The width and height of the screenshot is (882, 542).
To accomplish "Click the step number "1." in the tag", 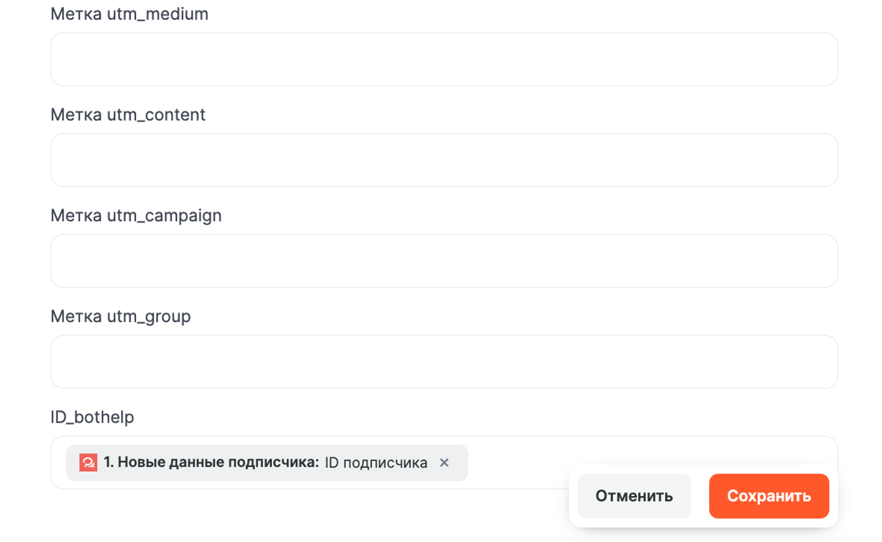I will point(109,462).
